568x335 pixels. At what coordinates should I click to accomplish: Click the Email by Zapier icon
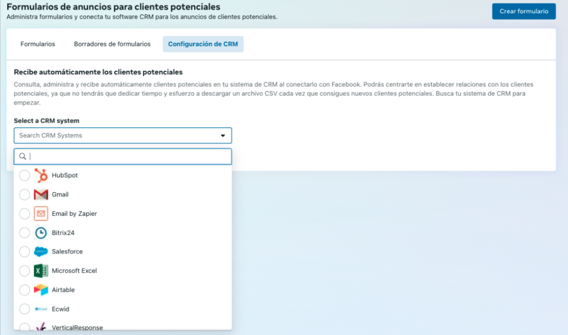pos(41,214)
